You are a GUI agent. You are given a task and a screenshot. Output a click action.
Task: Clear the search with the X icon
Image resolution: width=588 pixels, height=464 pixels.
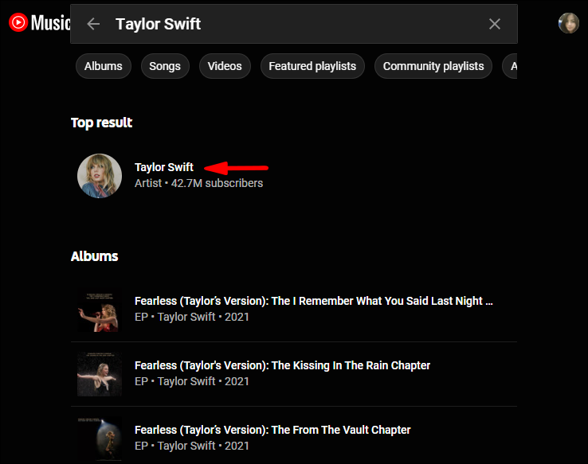tap(495, 24)
